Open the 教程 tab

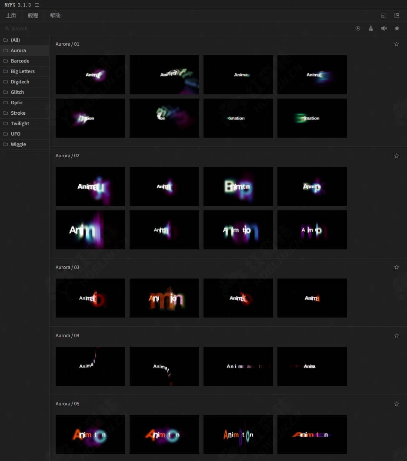(x=33, y=16)
